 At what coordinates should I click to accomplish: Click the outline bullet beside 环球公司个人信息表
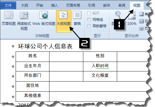click(x=13, y=46)
